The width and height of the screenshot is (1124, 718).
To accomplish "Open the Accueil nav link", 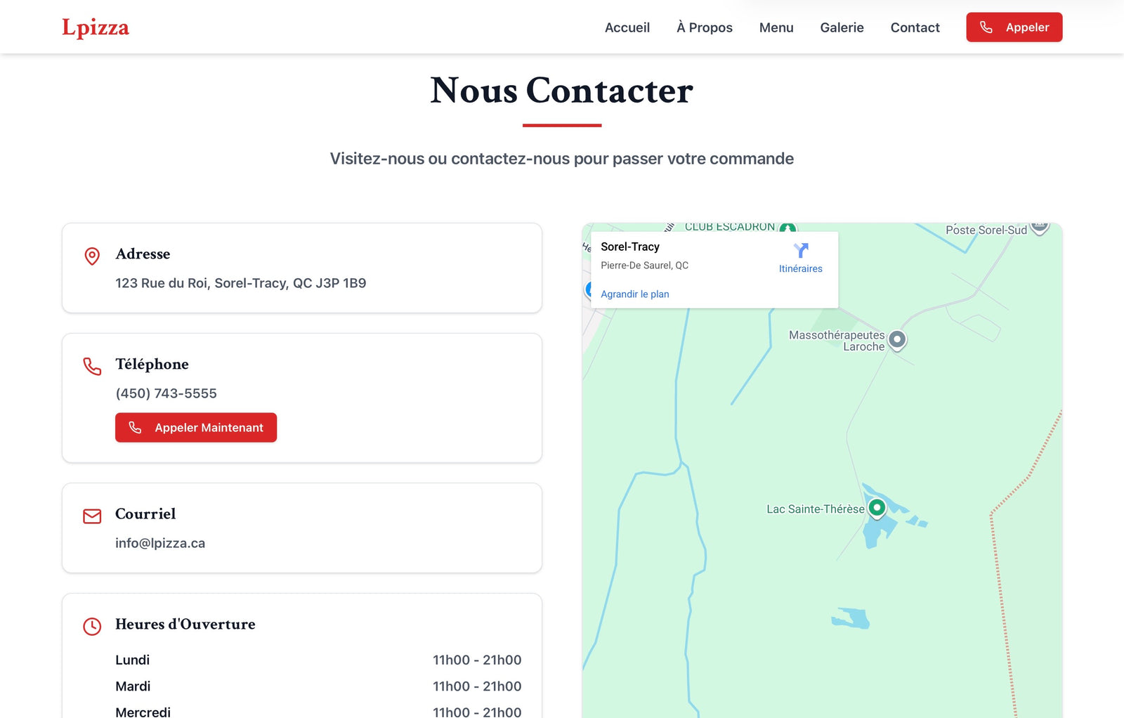I will (x=627, y=27).
